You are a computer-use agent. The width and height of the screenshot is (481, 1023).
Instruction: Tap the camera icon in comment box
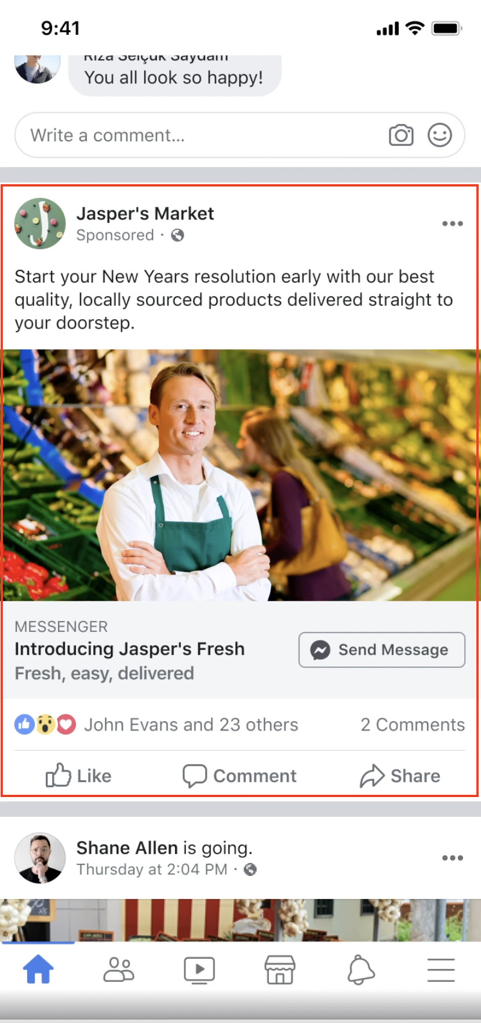[401, 135]
